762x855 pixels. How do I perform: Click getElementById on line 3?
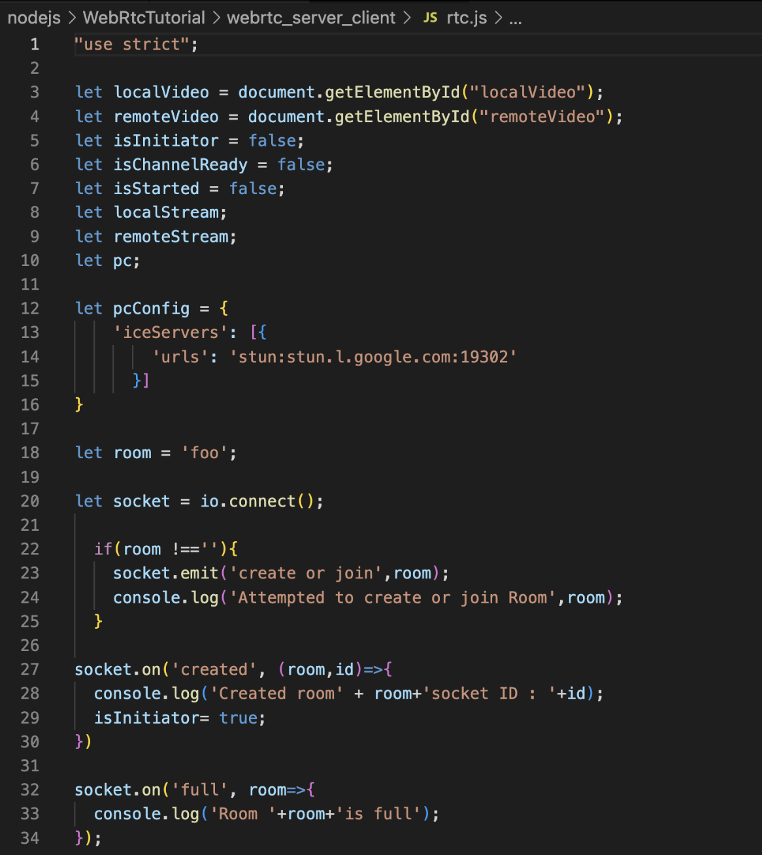point(392,92)
